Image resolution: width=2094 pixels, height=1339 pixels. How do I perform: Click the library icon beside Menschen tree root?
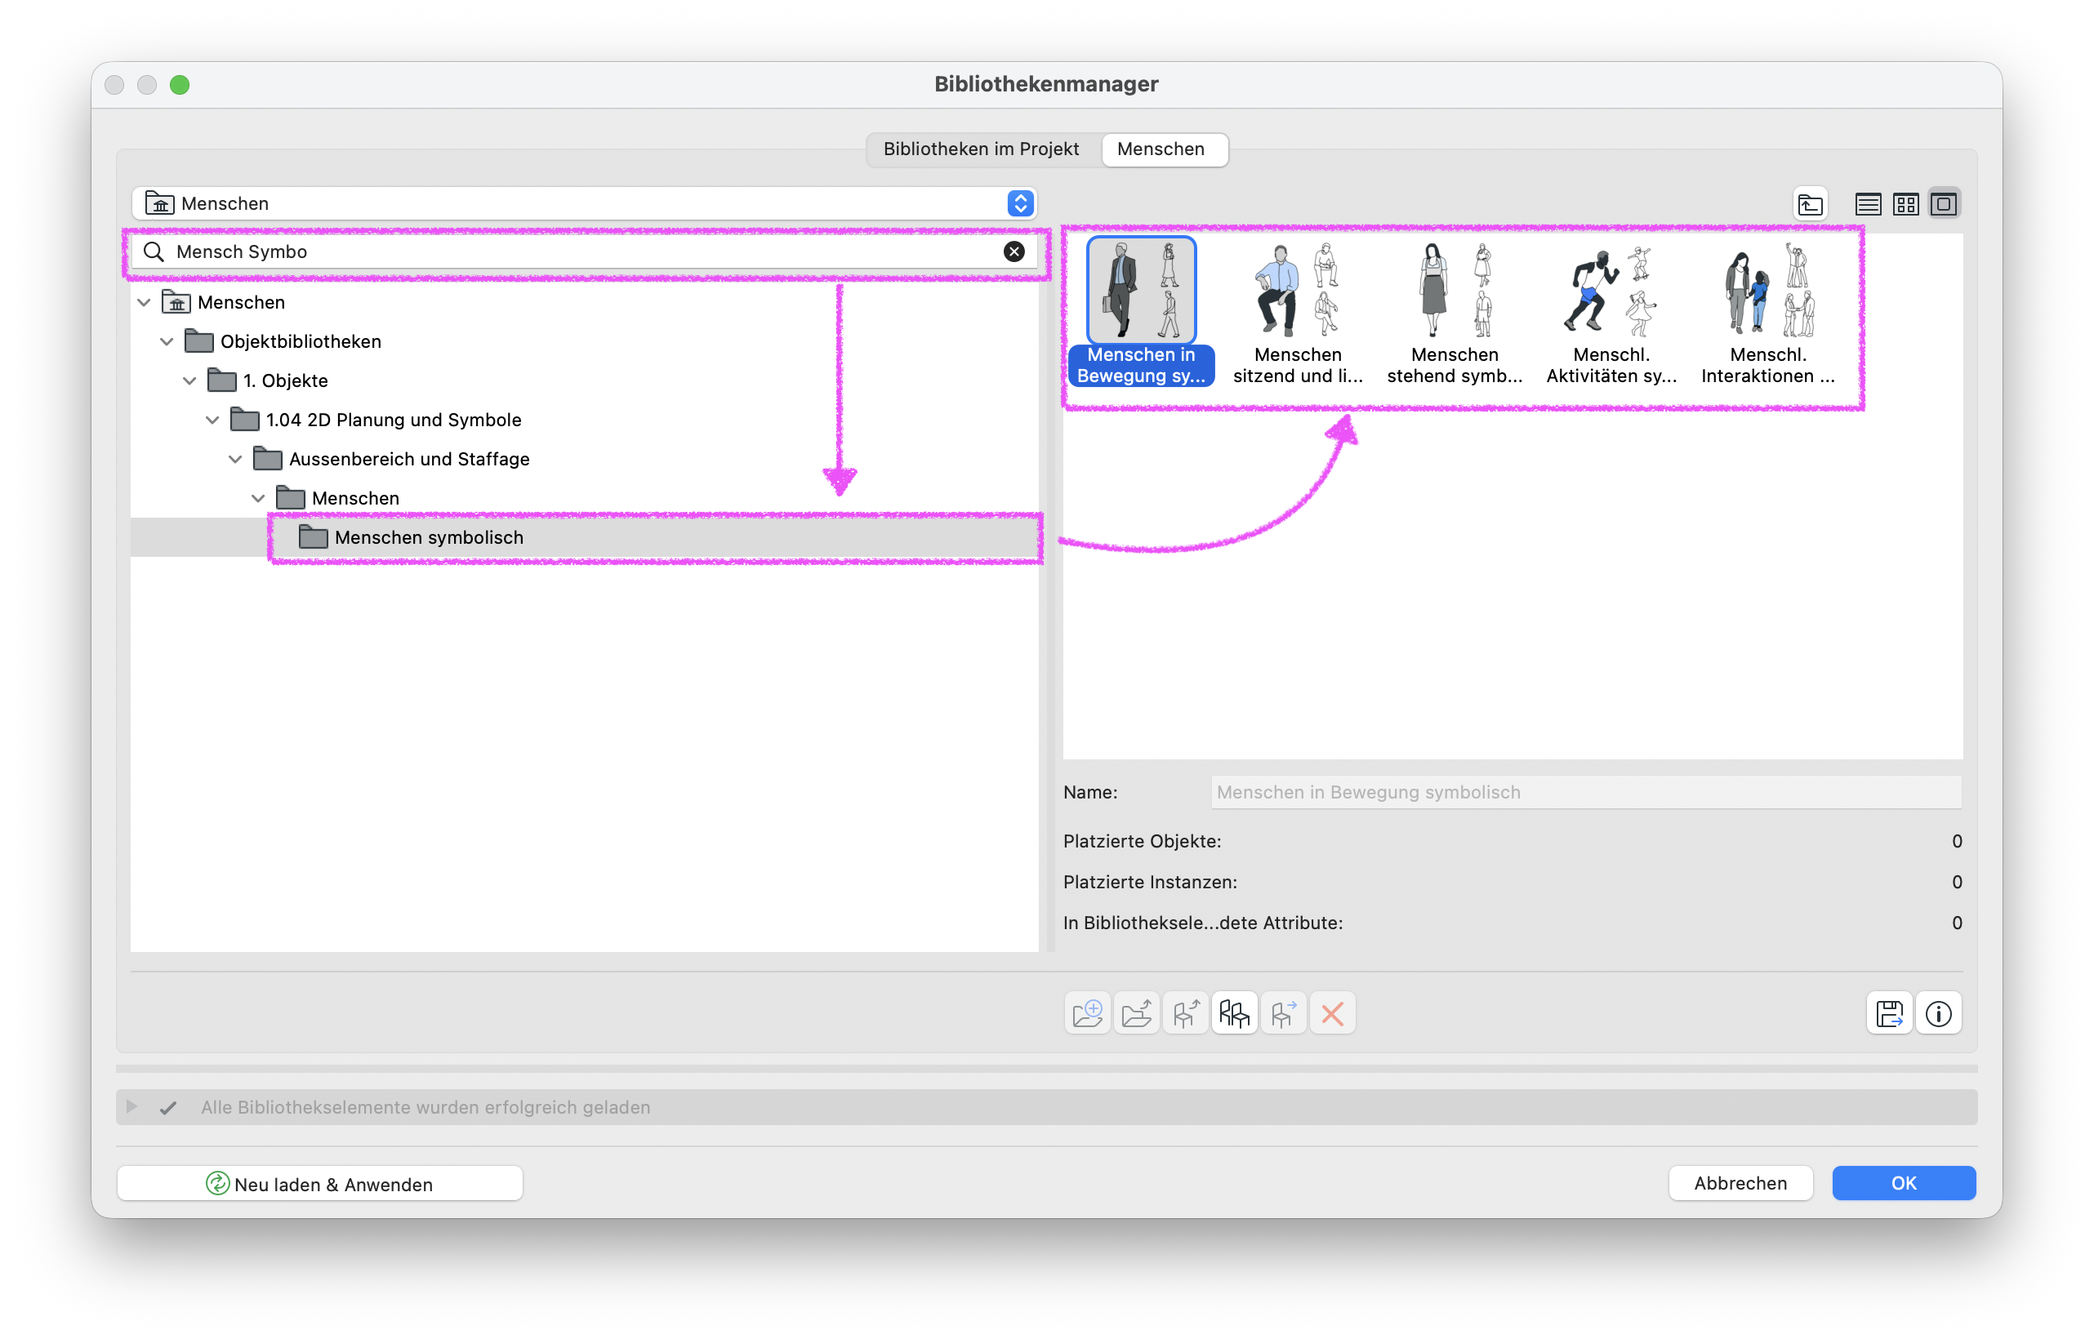176,302
